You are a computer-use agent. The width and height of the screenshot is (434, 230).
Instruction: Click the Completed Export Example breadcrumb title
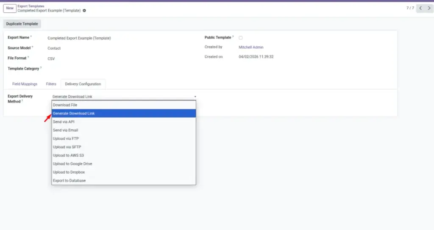point(49,11)
